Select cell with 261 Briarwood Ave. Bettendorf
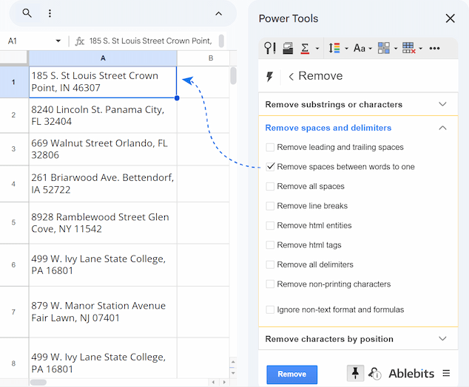The image size is (469, 387). tap(103, 184)
